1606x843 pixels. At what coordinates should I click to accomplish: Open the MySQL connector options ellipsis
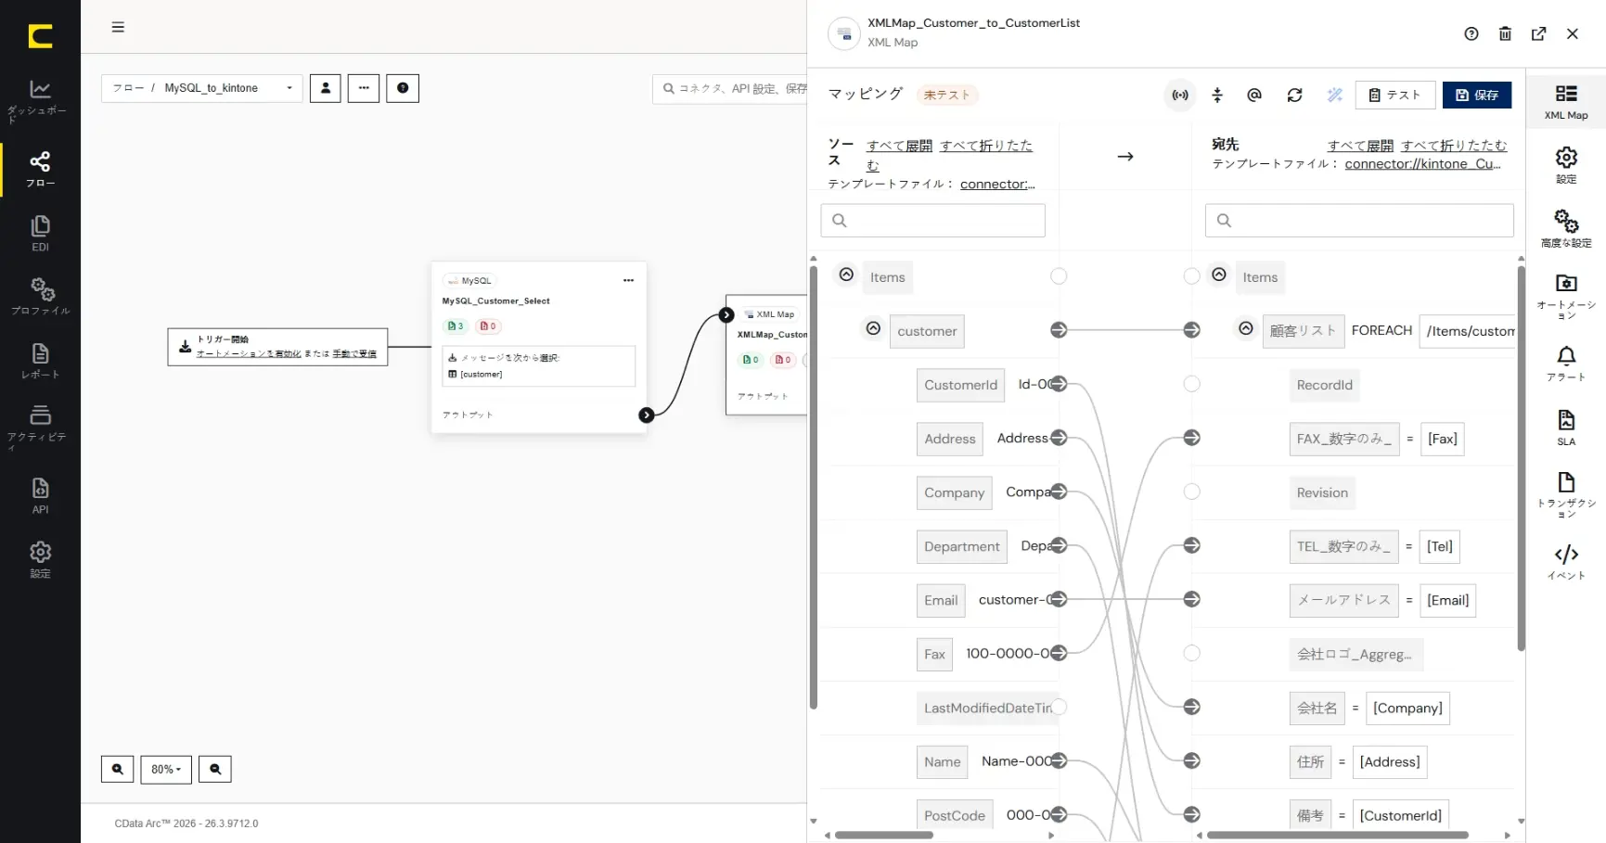click(628, 280)
